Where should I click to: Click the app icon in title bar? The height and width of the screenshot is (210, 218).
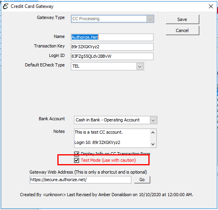[x=6, y=6]
